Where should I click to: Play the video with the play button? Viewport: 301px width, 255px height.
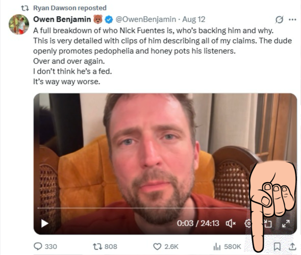pos(45,223)
